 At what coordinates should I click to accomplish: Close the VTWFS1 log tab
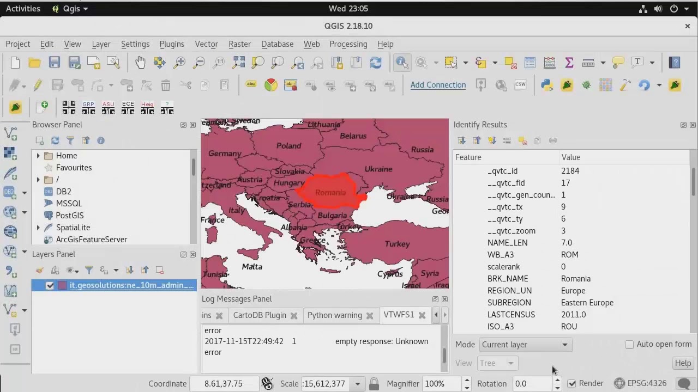[422, 315]
